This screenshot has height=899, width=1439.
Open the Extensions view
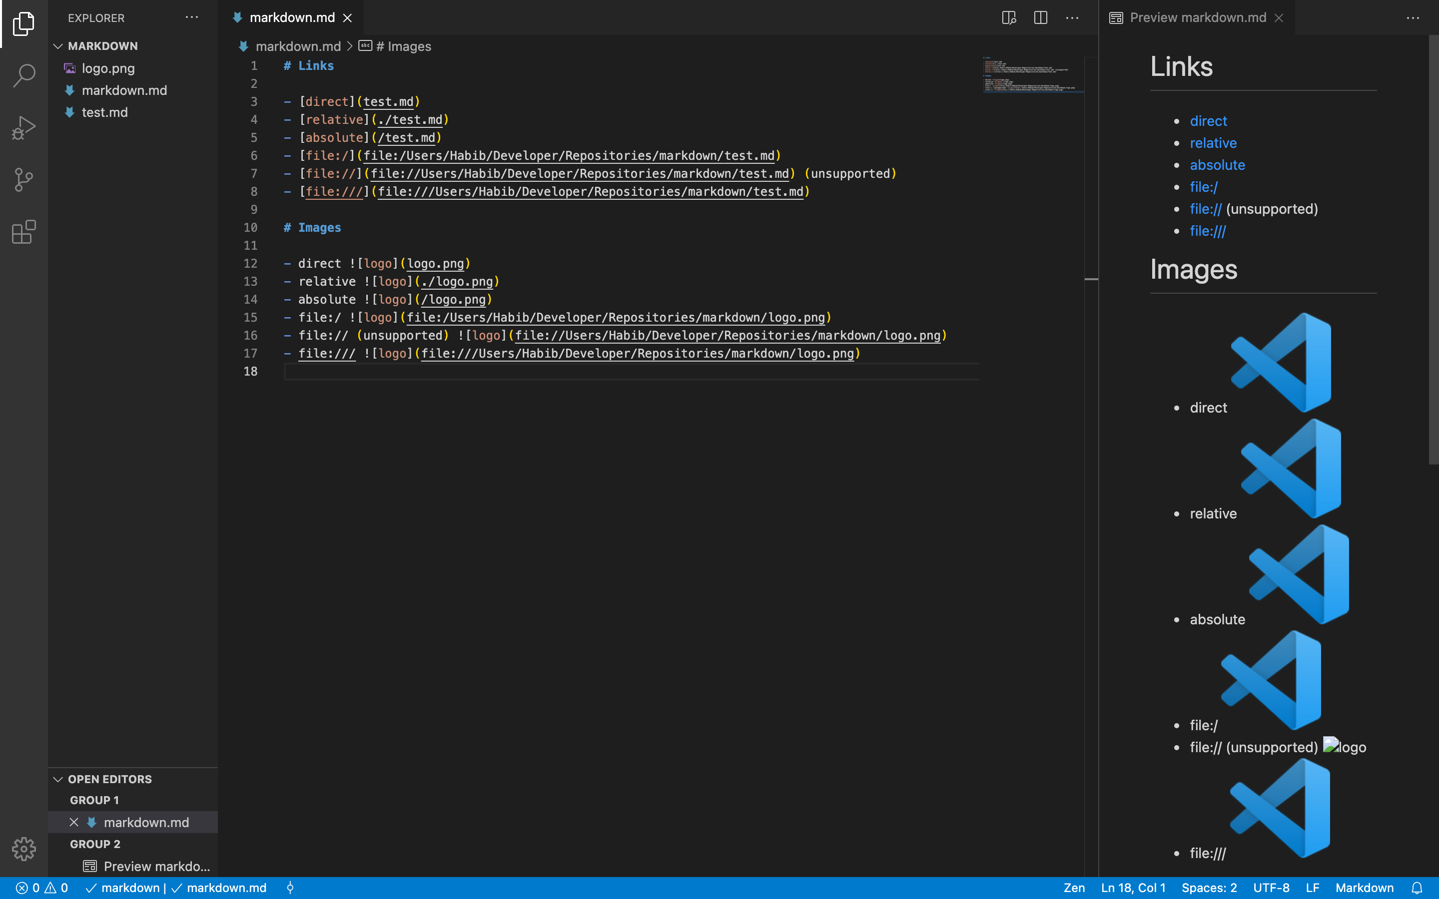[x=24, y=231]
